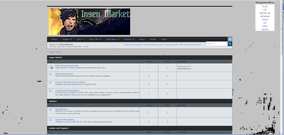The height and width of the screenshot is (135, 284).
Task: Select Home in the navigation bar
Action: coord(54,39)
